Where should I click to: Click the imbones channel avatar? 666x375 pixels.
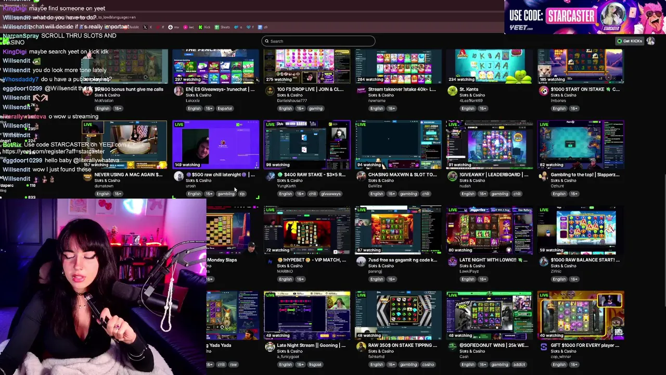click(x=544, y=91)
